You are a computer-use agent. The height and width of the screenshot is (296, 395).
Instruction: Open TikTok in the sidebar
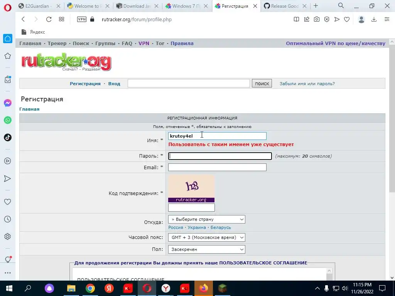pos(8,138)
